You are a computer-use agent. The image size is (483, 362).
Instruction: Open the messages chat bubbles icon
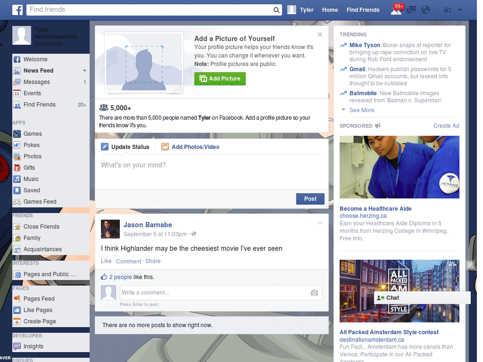pyautogui.click(x=411, y=10)
